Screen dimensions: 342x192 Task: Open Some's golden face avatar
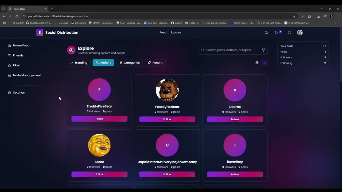click(x=99, y=145)
